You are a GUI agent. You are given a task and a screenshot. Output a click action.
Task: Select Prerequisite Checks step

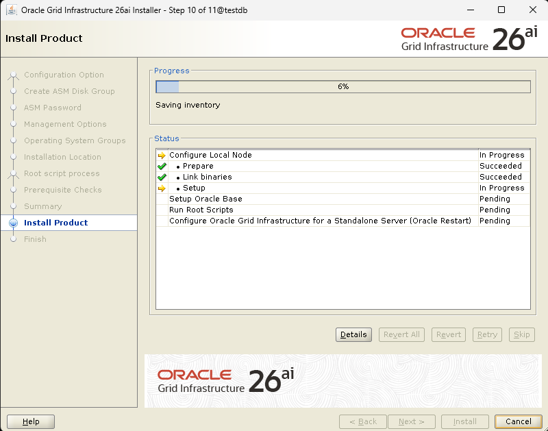pyautogui.click(x=63, y=190)
